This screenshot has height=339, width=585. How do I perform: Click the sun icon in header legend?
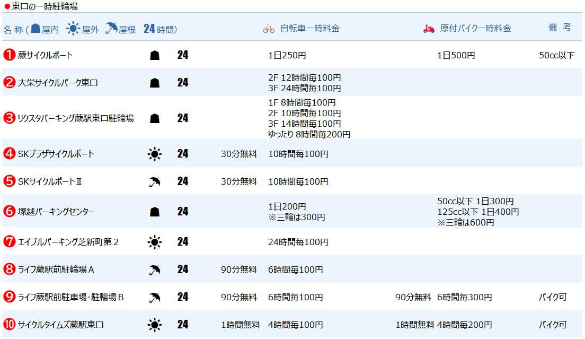tap(73, 29)
